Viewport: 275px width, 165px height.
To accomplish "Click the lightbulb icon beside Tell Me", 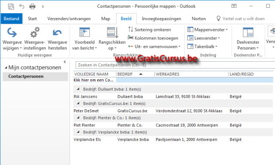I will pos(218,18).
